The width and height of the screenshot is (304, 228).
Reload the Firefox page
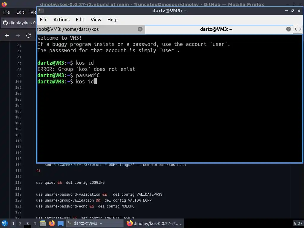point(28,36)
